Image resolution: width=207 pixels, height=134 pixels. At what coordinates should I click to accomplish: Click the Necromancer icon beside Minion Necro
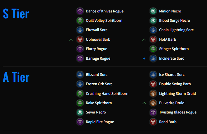coord(153,11)
